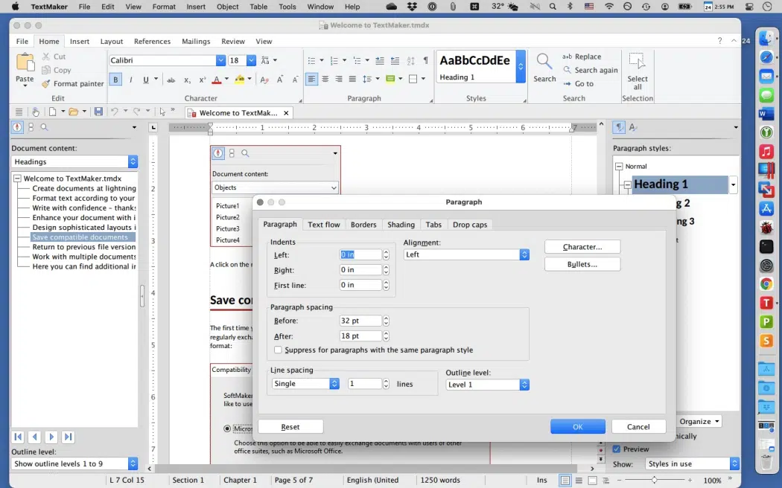Toggle Bold formatting button
This screenshot has width=782, height=488.
coord(115,80)
